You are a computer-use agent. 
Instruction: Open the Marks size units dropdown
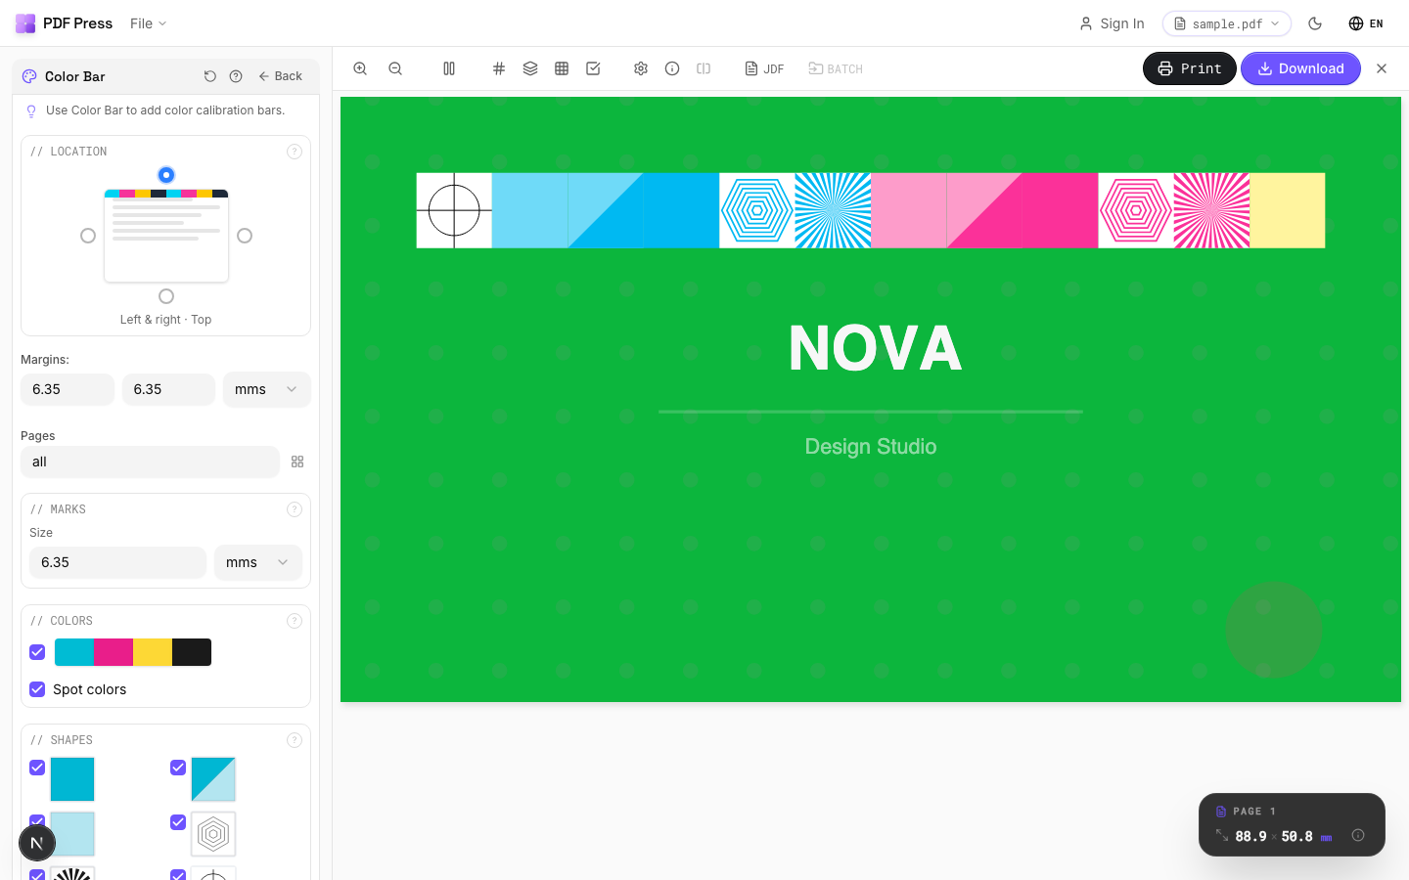(x=257, y=562)
